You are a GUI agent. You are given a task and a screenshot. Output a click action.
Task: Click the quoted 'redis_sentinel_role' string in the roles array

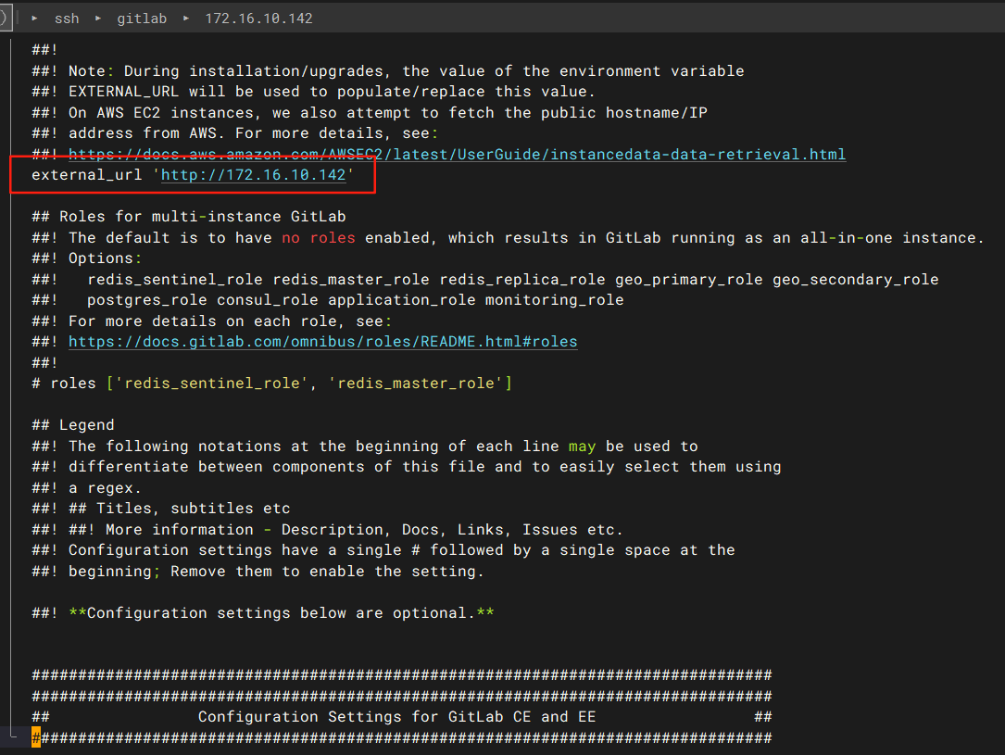point(212,384)
